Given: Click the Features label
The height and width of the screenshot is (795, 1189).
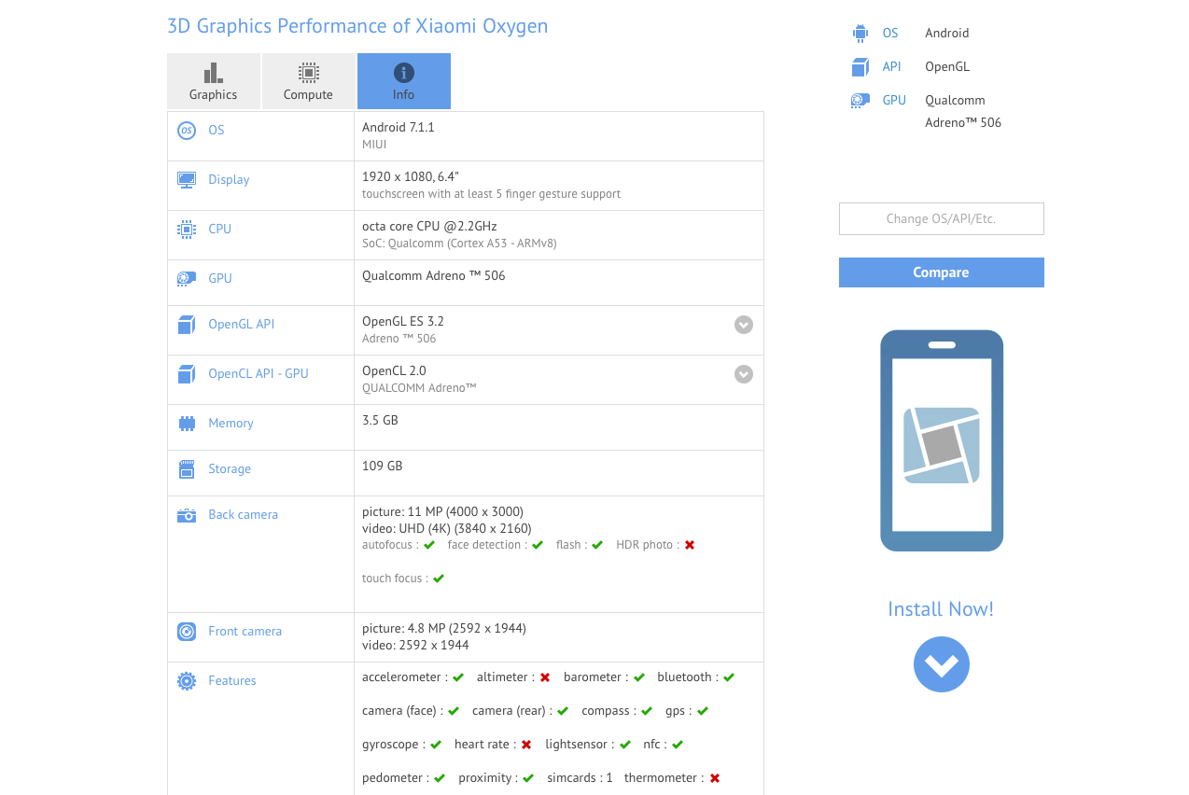Looking at the screenshot, I should click(x=232, y=681).
